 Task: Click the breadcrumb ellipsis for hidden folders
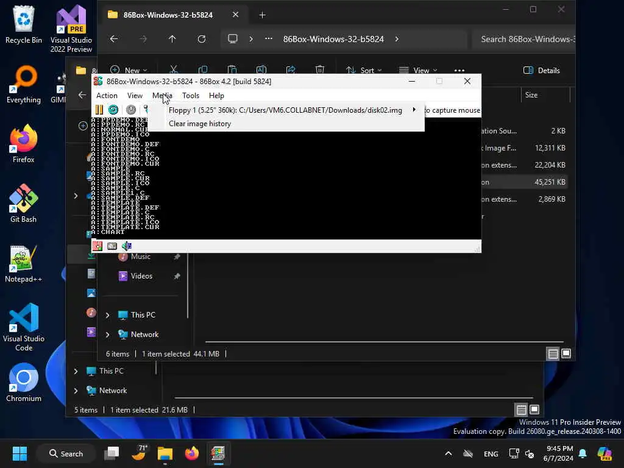pyautogui.click(x=269, y=38)
